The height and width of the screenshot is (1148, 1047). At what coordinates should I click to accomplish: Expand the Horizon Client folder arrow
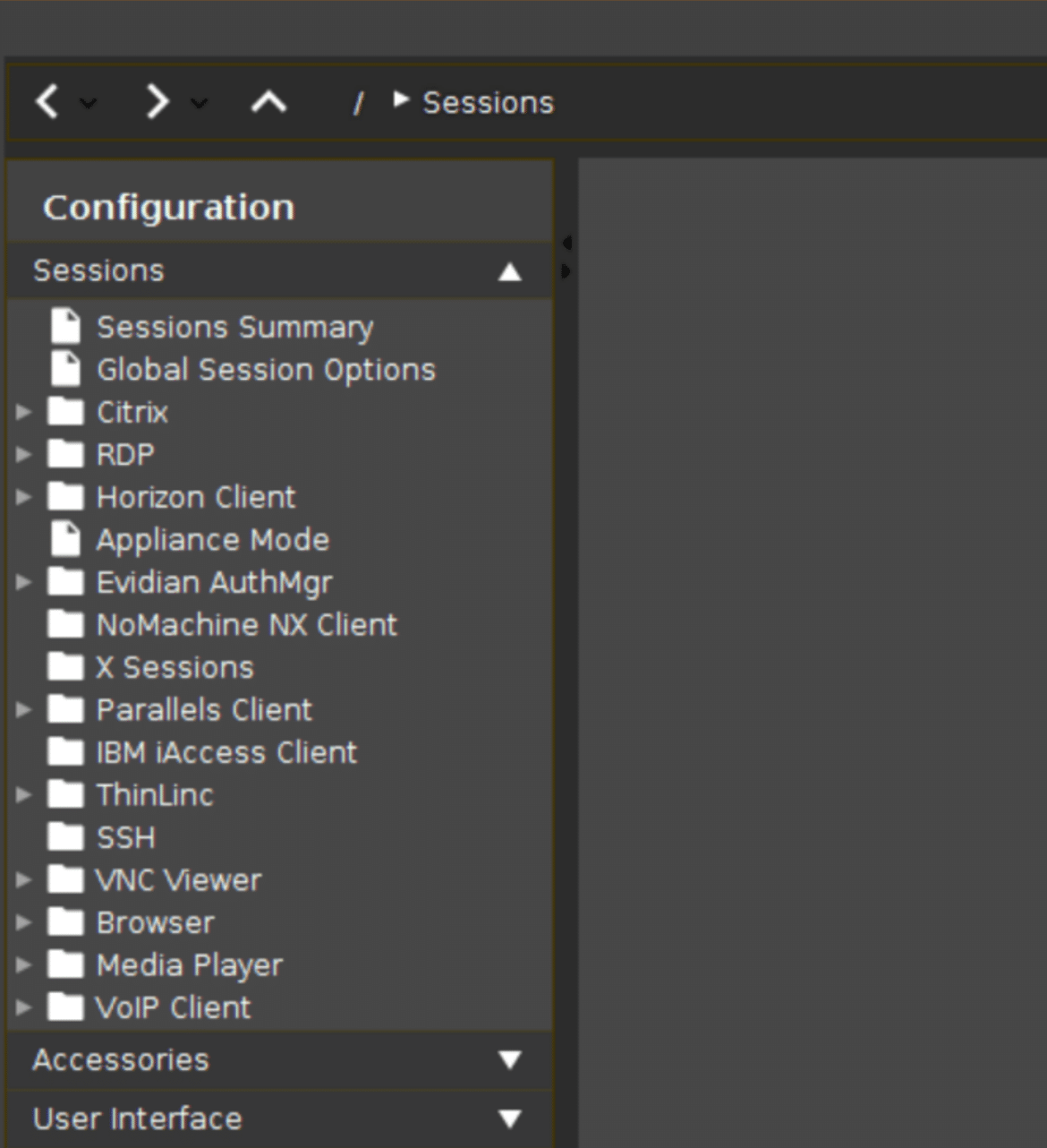24,497
